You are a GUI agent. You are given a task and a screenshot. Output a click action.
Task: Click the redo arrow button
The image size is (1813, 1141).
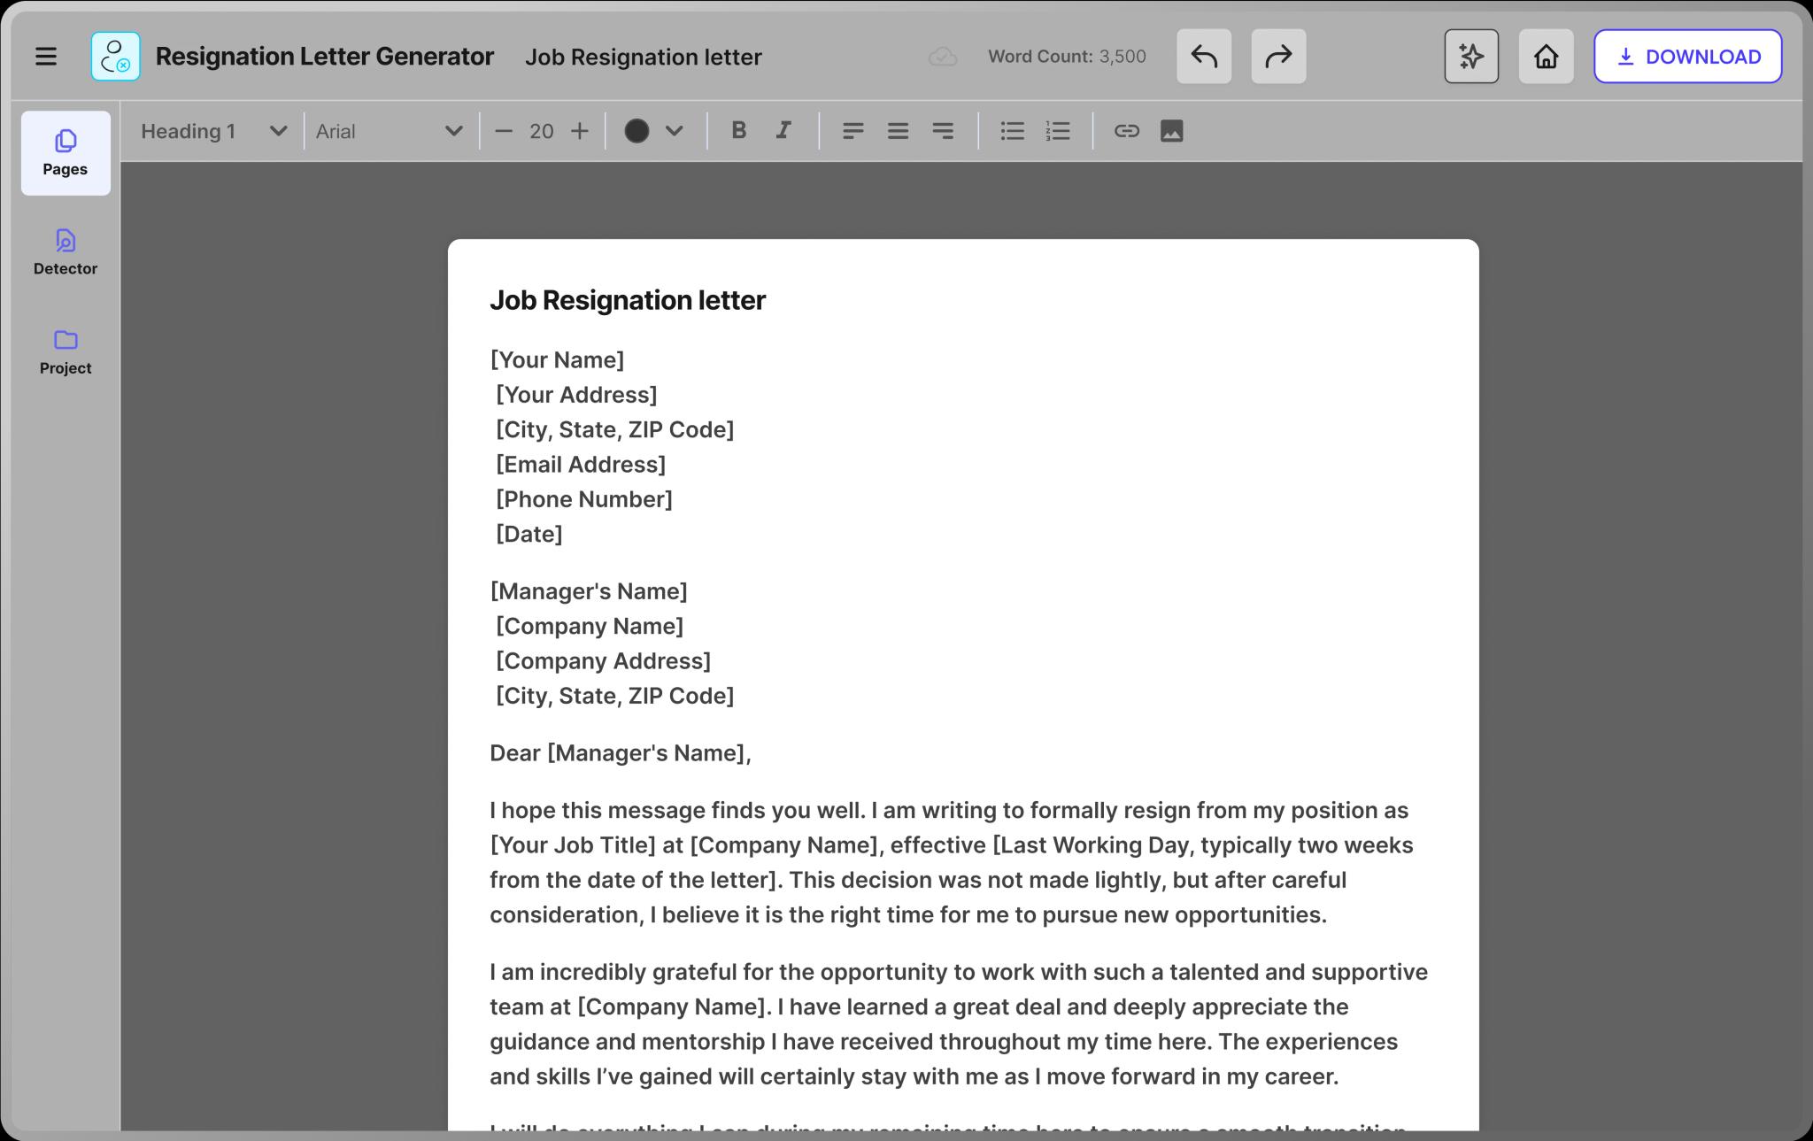[x=1277, y=57]
